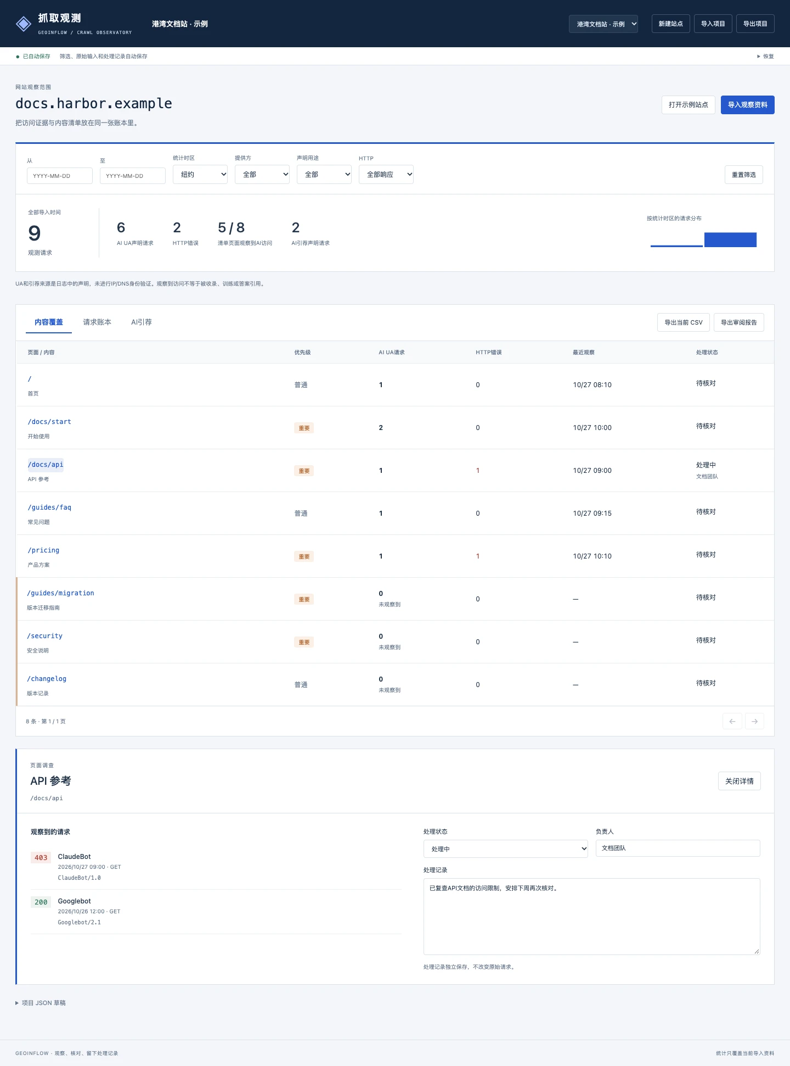Click the 打开示例站点 button

tap(689, 105)
